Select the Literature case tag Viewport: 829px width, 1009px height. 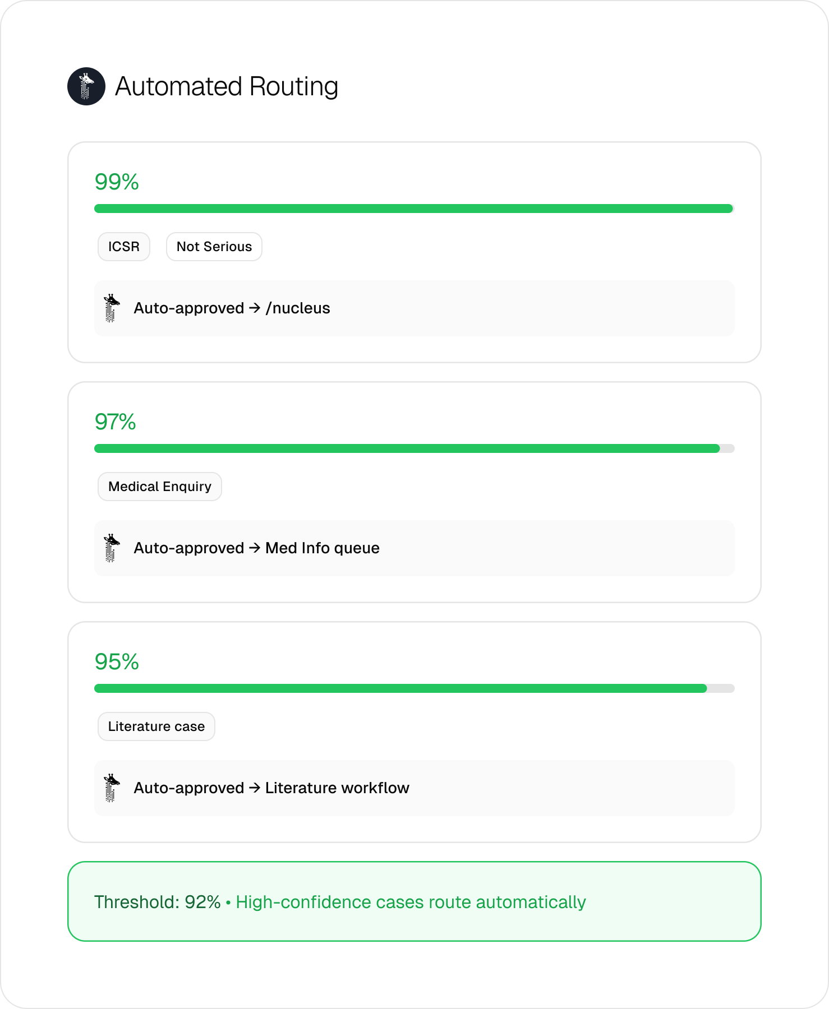coord(156,726)
